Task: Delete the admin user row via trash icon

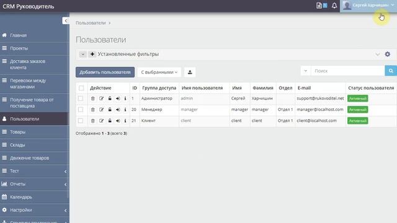Action: 92,98
